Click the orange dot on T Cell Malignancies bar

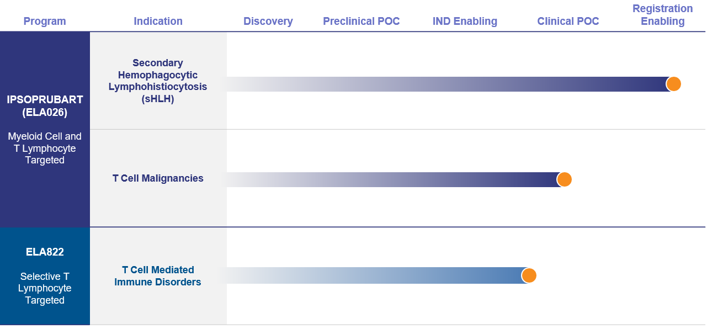tap(564, 179)
